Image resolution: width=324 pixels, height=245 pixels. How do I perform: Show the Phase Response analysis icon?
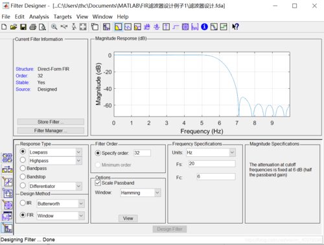tap(128, 27)
